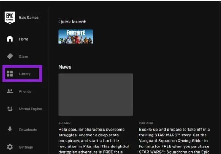The image size is (221, 154).
Task: Read the Pikuniku news article text
Action: pyautogui.click(x=94, y=140)
